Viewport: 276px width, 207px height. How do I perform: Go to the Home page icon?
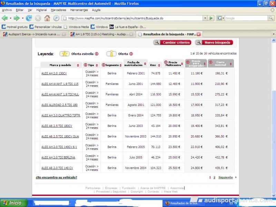47,18
